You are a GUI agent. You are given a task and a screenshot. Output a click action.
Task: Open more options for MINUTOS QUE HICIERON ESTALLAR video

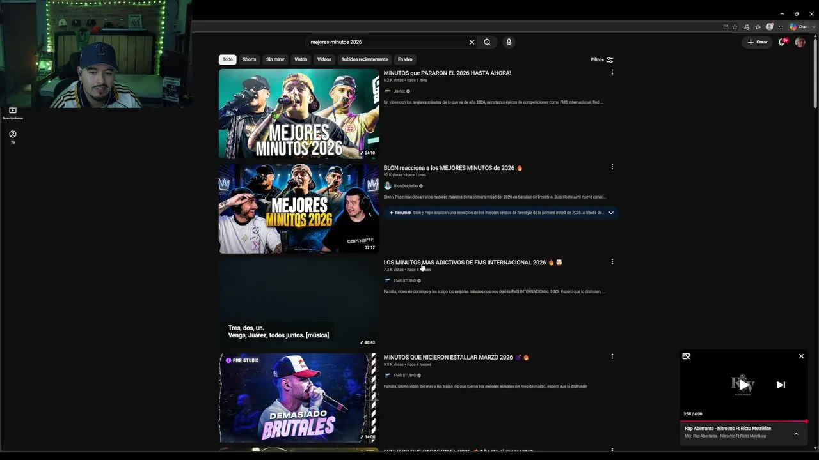click(x=612, y=356)
